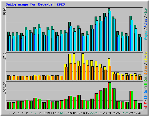Click day label '5' on the x-axis

(27, 113)
